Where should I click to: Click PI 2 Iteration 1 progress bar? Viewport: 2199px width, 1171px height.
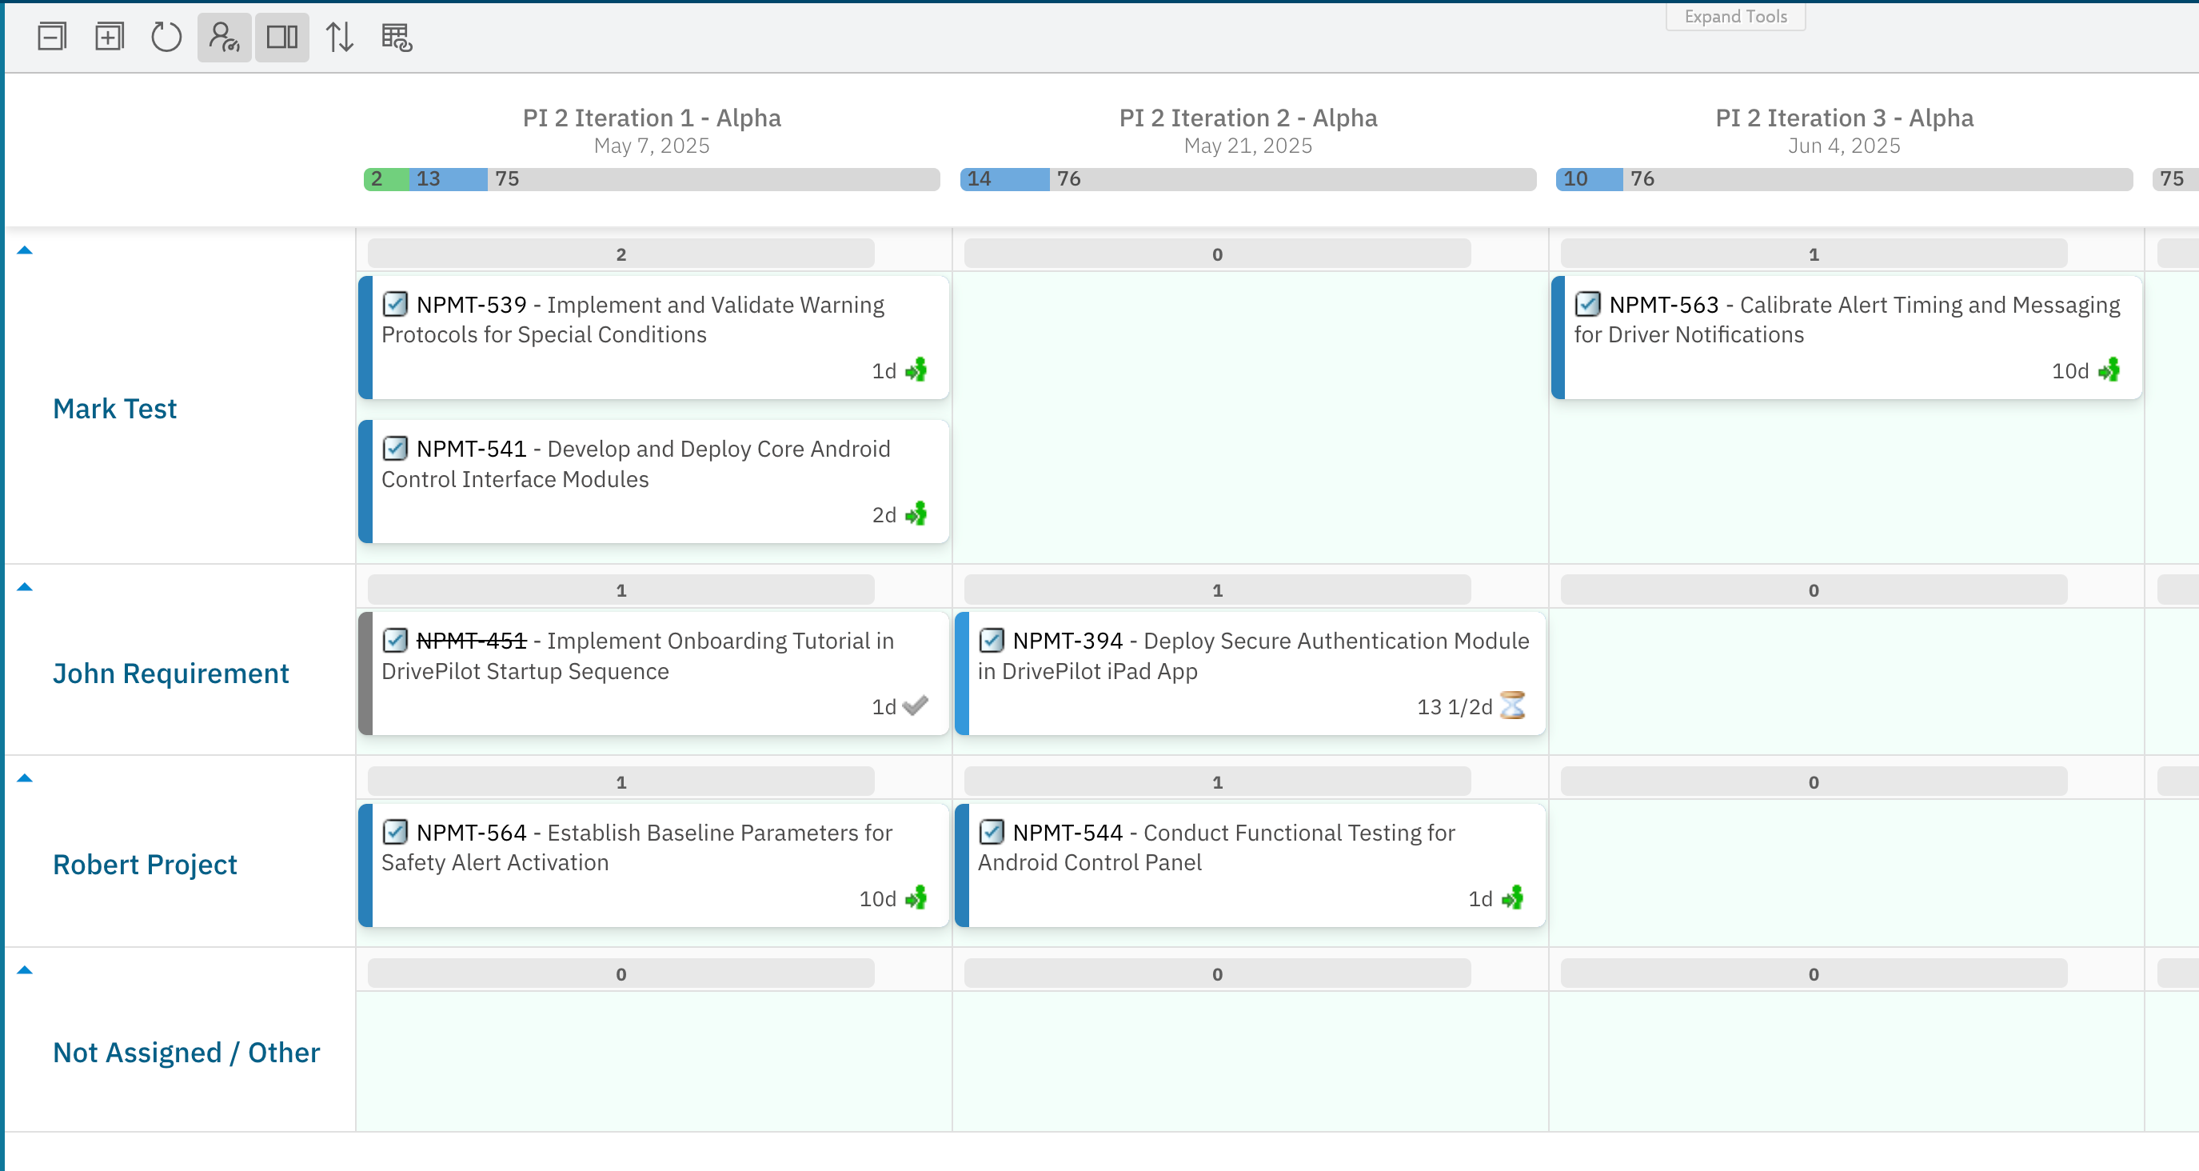point(652,178)
